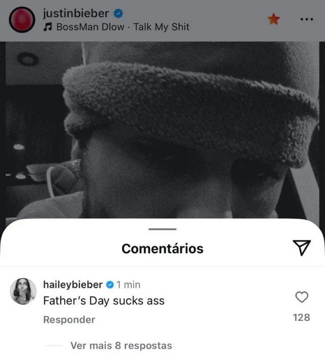Tap the black-and-white post photo
The height and width of the screenshot is (356, 325).
pos(162,130)
